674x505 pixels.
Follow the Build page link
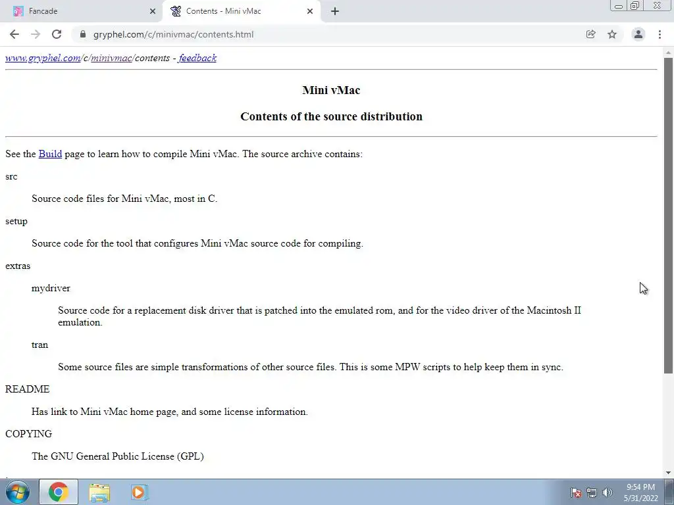point(50,154)
